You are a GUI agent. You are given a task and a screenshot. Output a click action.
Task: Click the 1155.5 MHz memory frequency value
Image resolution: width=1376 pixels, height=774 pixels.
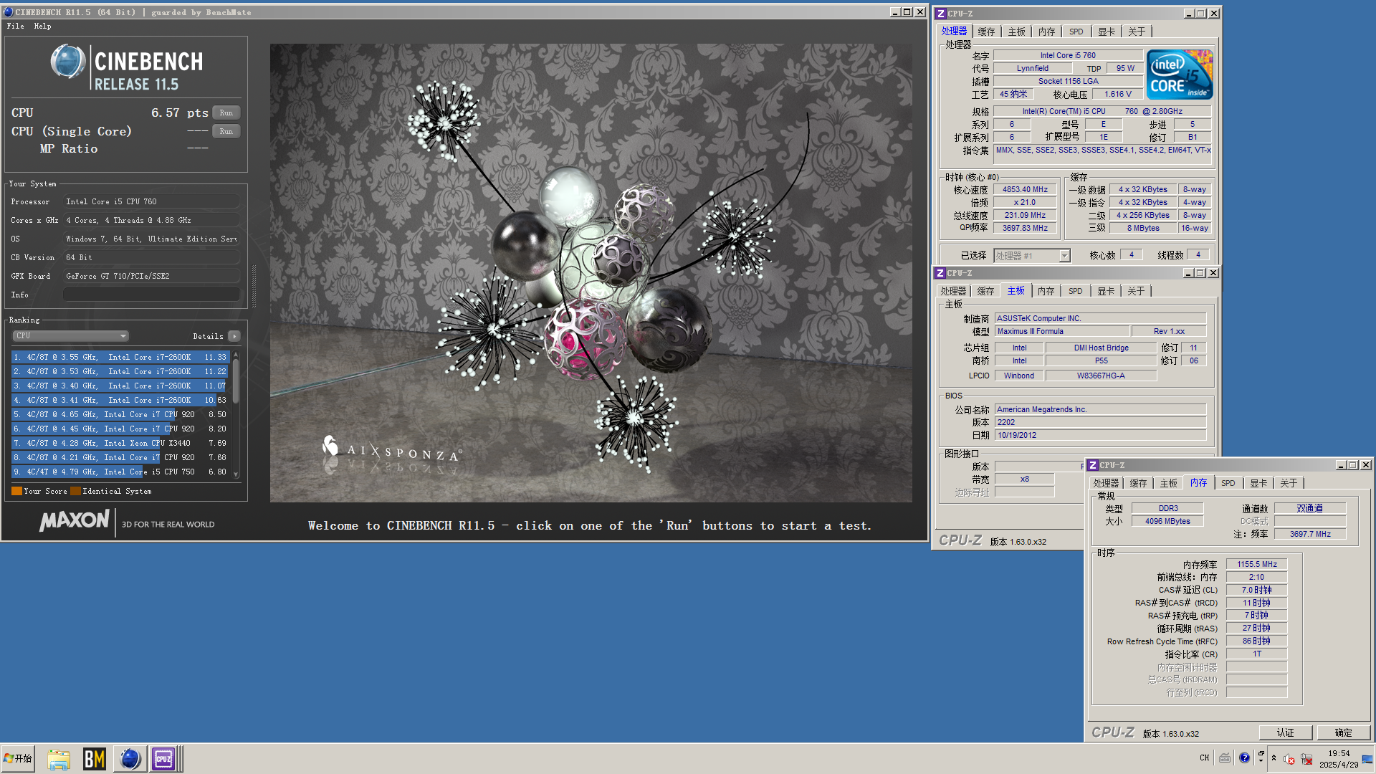1256,564
